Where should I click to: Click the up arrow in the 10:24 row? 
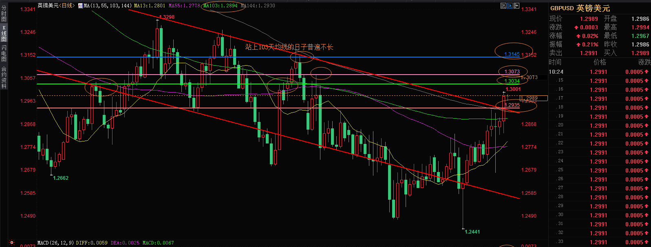pos(647,72)
